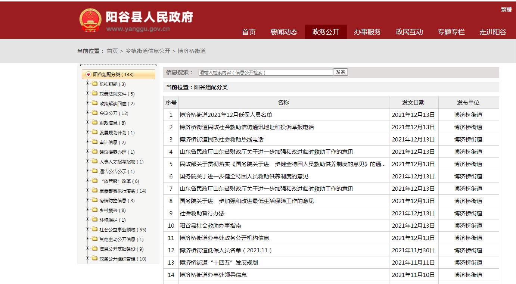Open article 国务院关于进一步加强和改进最低生活保障工作的意见
This screenshot has width=516, height=284.
247,201
